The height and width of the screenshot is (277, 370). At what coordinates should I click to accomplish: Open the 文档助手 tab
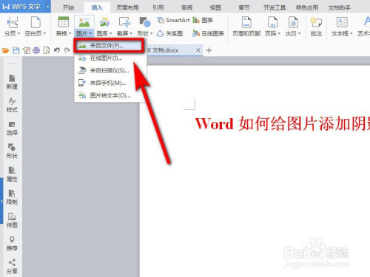point(339,7)
